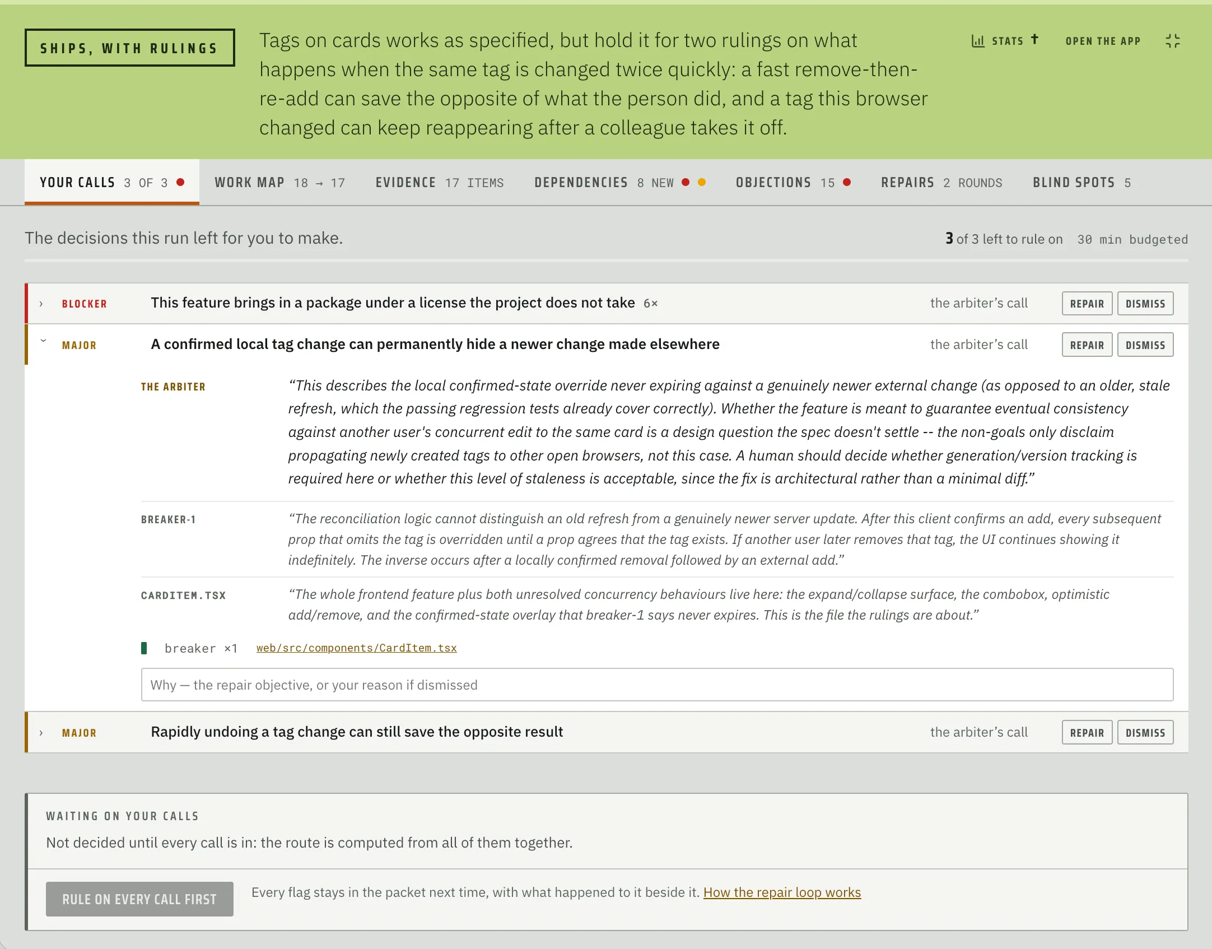Click Repair for Rapidly undoing a tag change
This screenshot has height=949, width=1212.
(x=1087, y=733)
